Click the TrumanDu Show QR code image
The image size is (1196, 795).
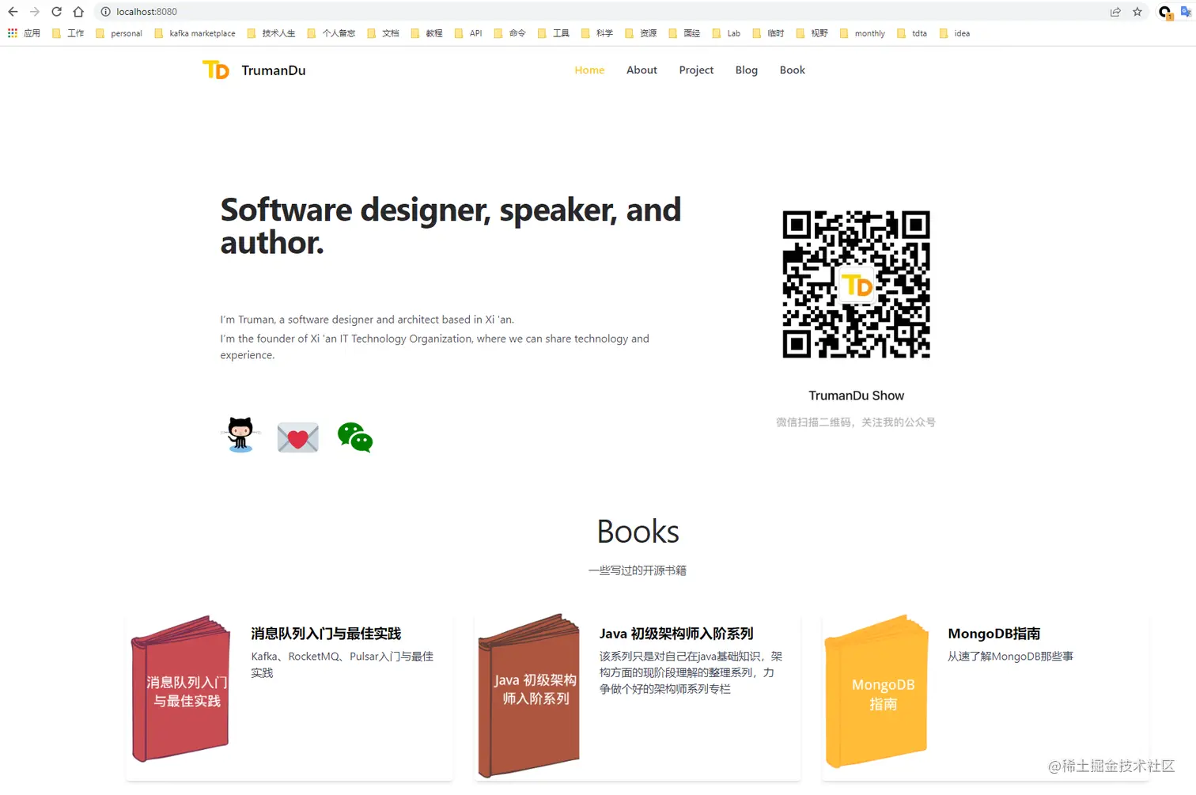click(856, 284)
